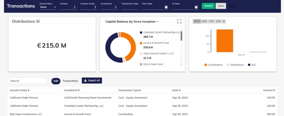Open the Saved Filters dropdown
284x116 pixels.
tap(48, 7)
